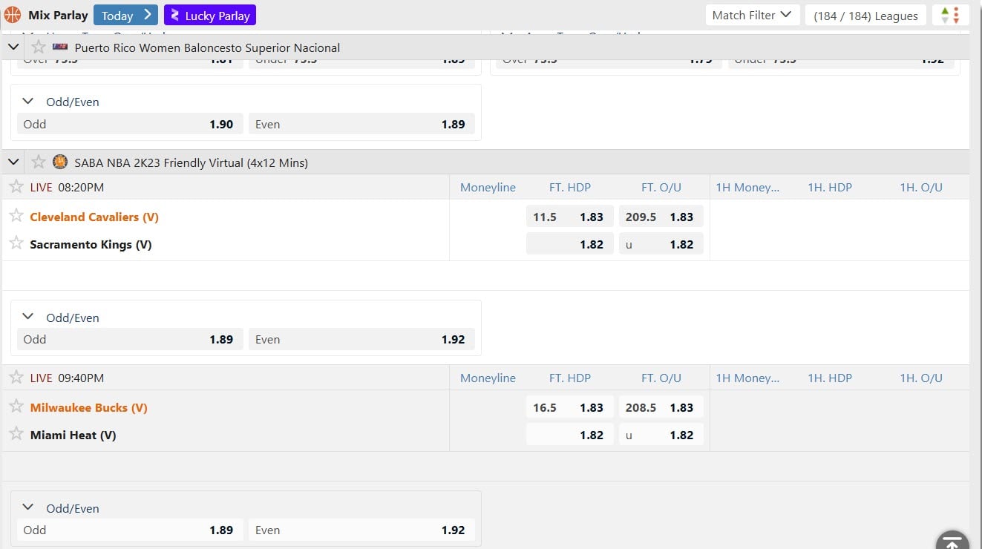Collapse the Puerto Rico Women league section
The image size is (982, 549).
13,46
